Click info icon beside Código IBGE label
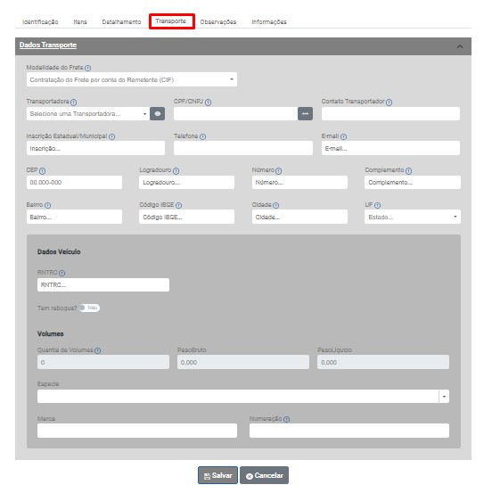Image resolution: width=492 pixels, height=493 pixels. pos(178,205)
